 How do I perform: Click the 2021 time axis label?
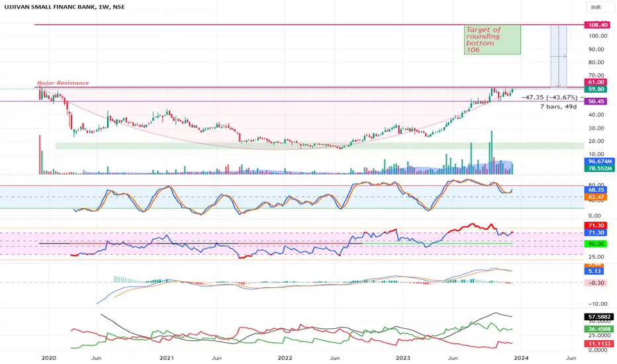click(166, 358)
